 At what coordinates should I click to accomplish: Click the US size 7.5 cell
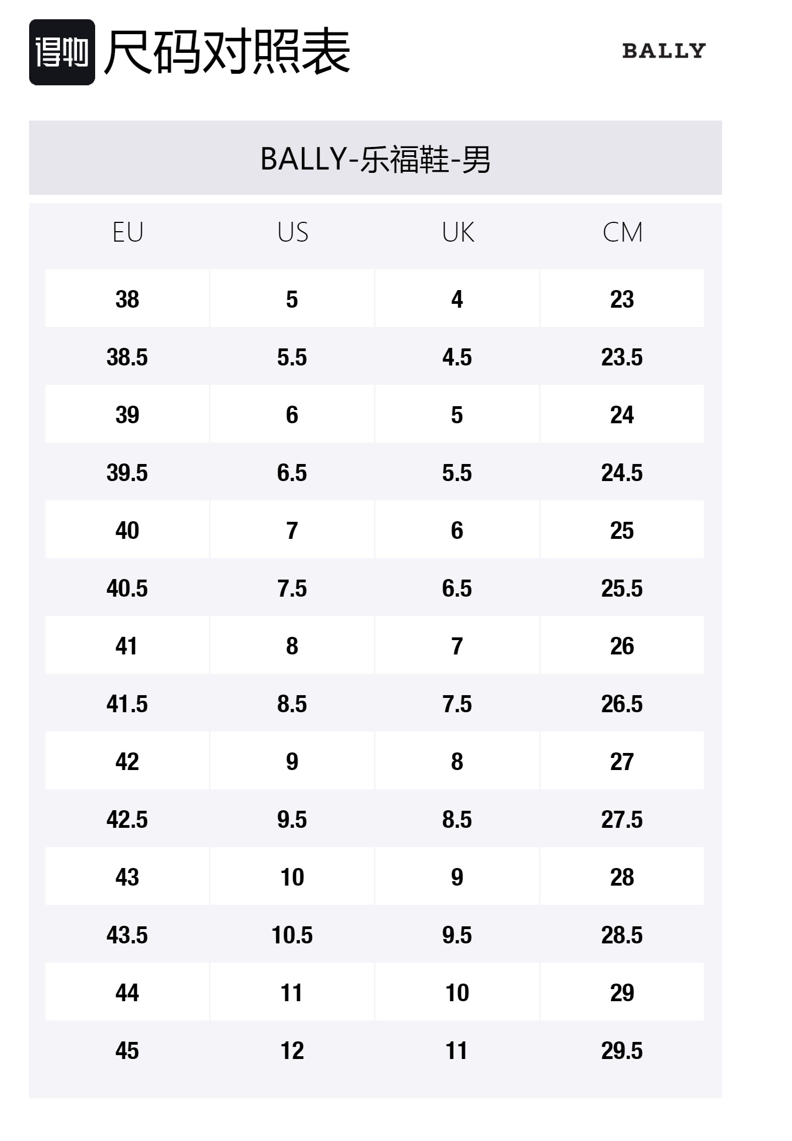[x=292, y=588]
